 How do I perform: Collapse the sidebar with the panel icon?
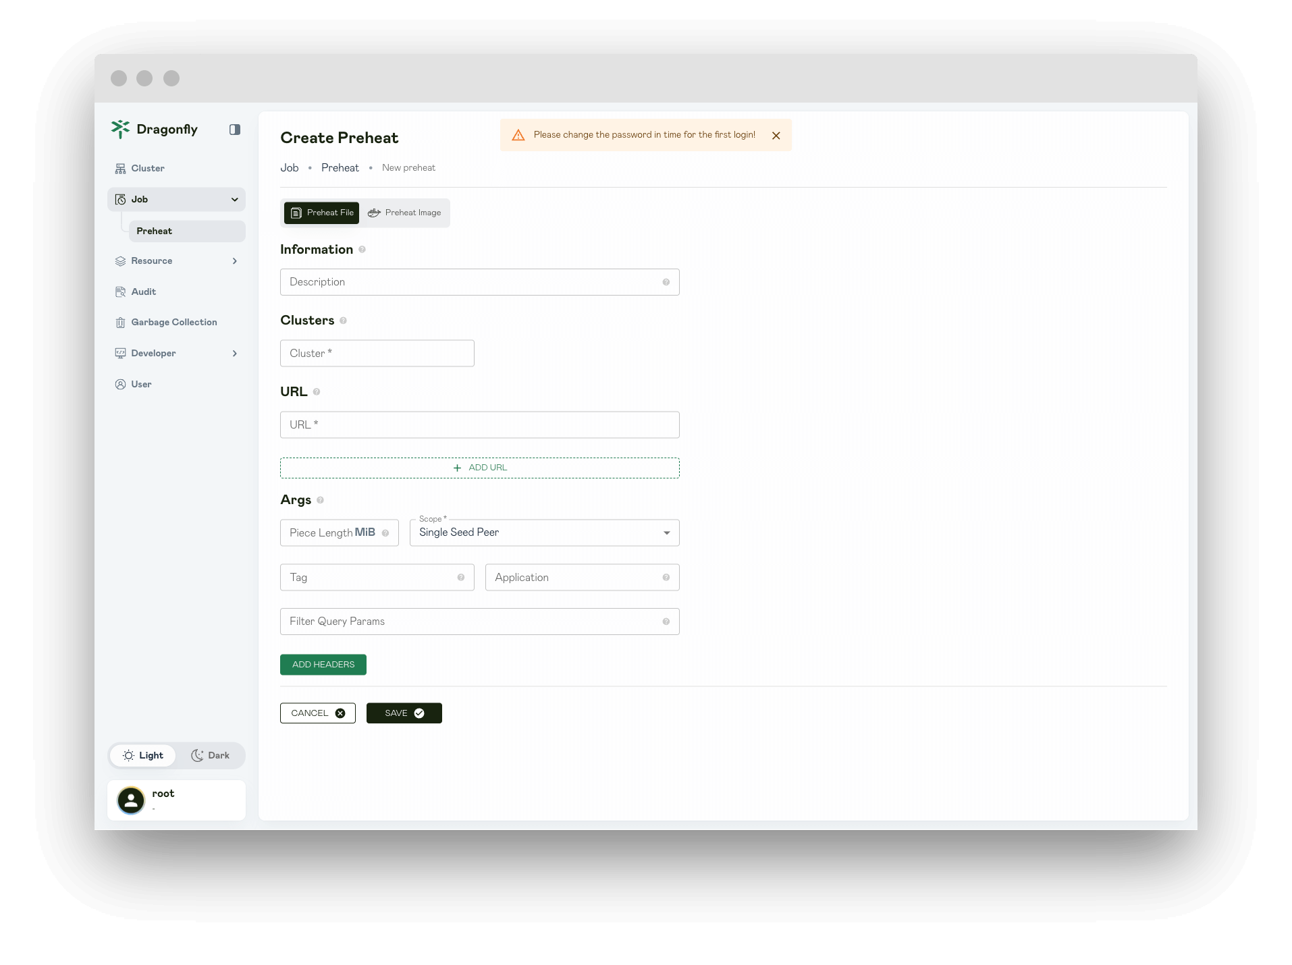tap(235, 130)
